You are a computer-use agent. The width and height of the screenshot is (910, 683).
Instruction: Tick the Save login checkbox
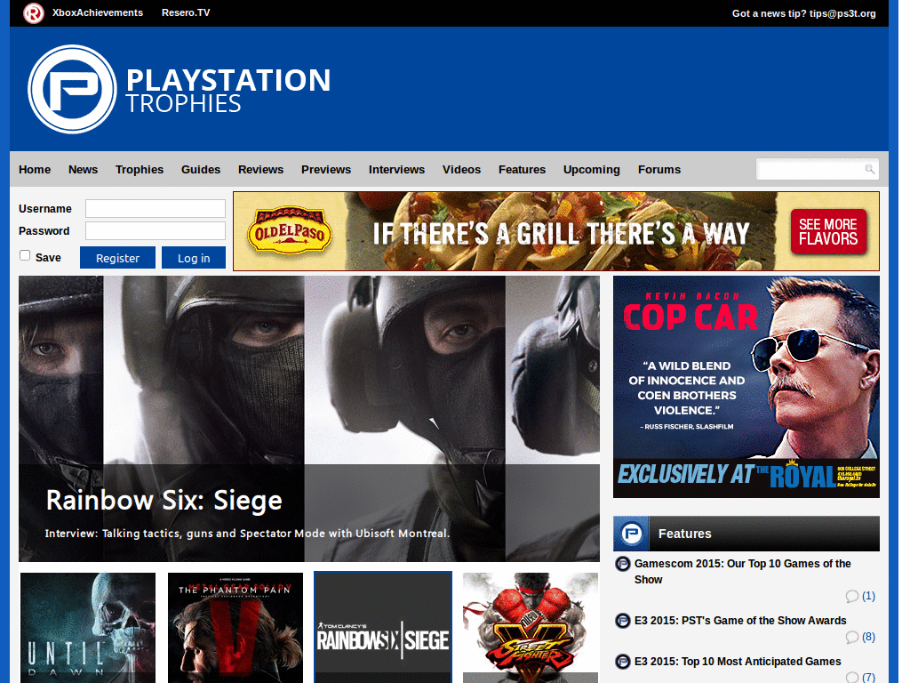(x=25, y=255)
